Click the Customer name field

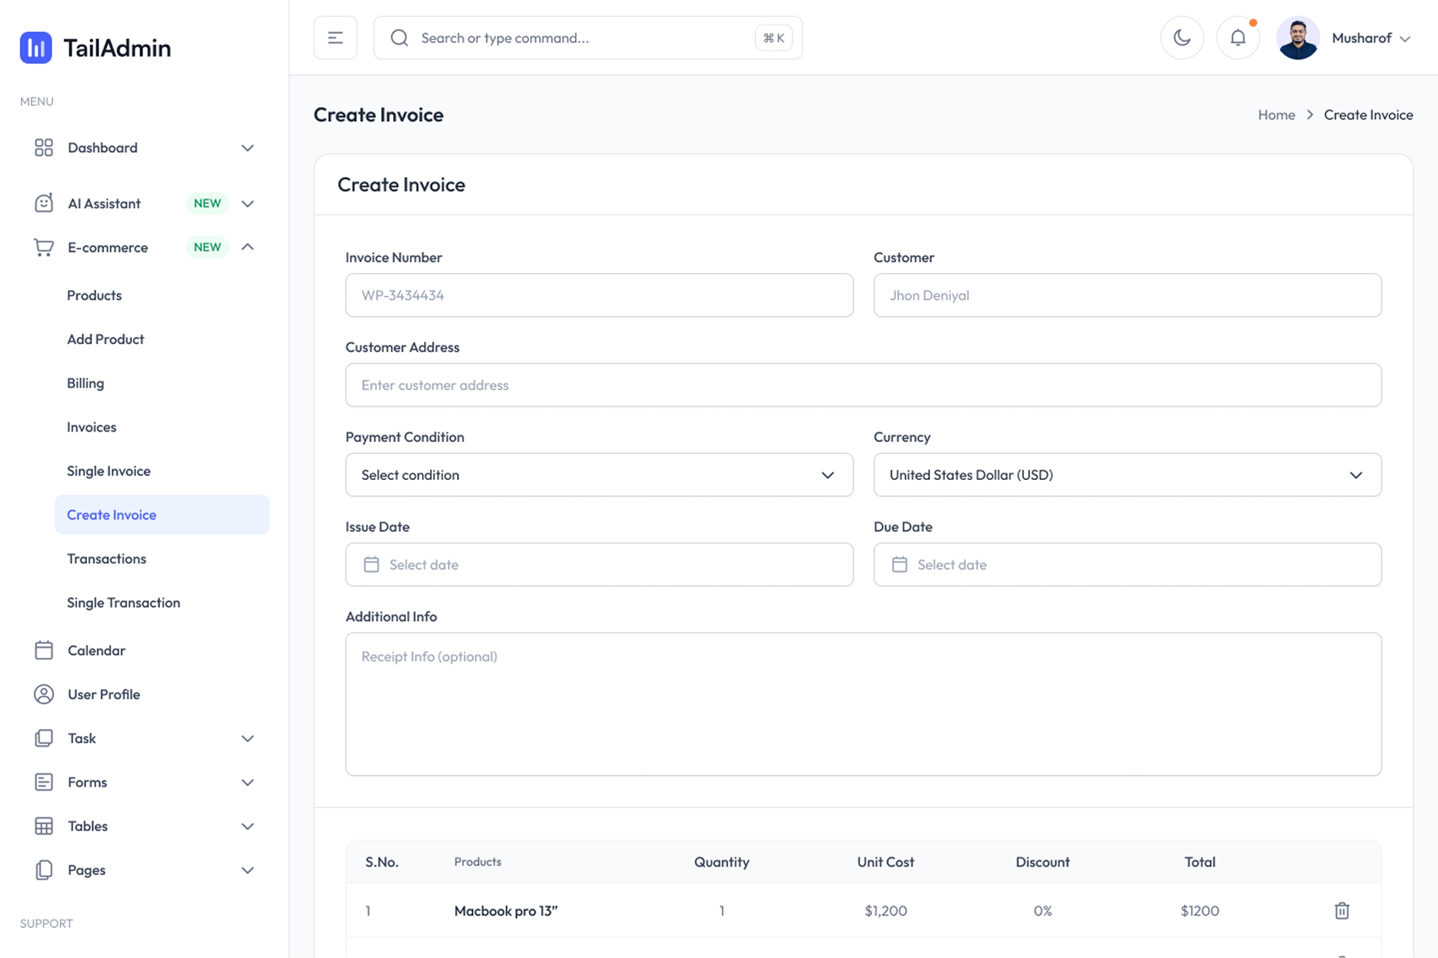click(1128, 295)
